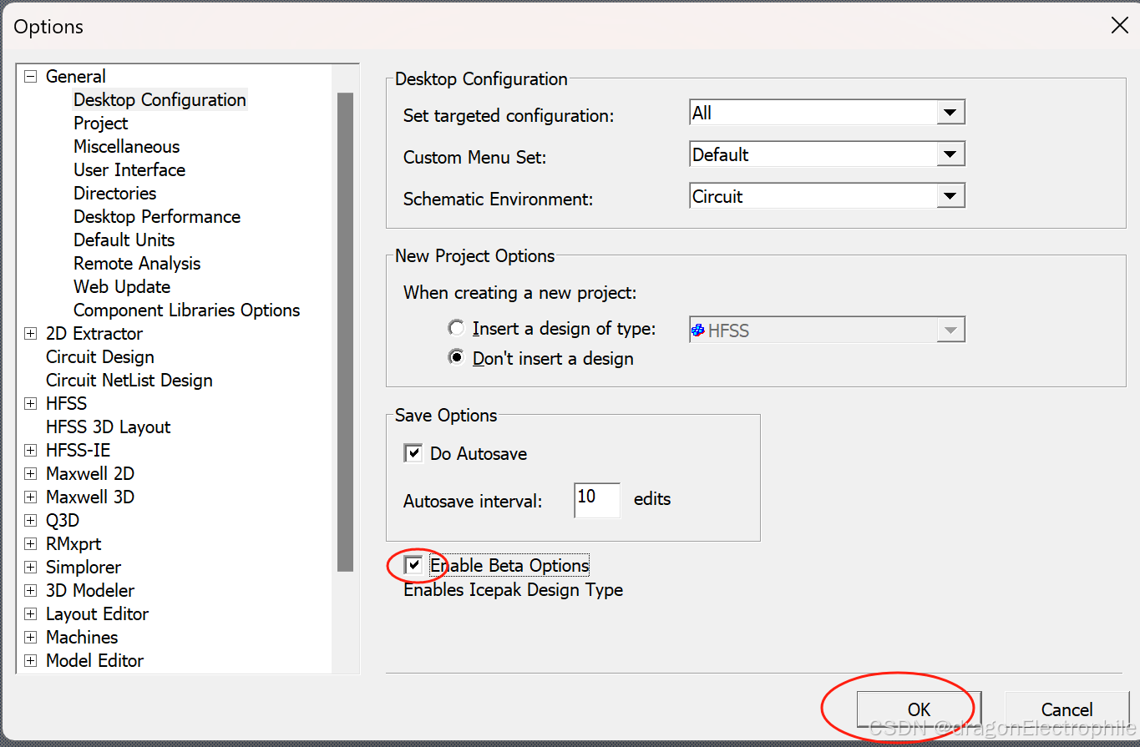Expand the Maxwell 2D node
Screen dimensions: 1140x747
pyautogui.click(x=31, y=474)
